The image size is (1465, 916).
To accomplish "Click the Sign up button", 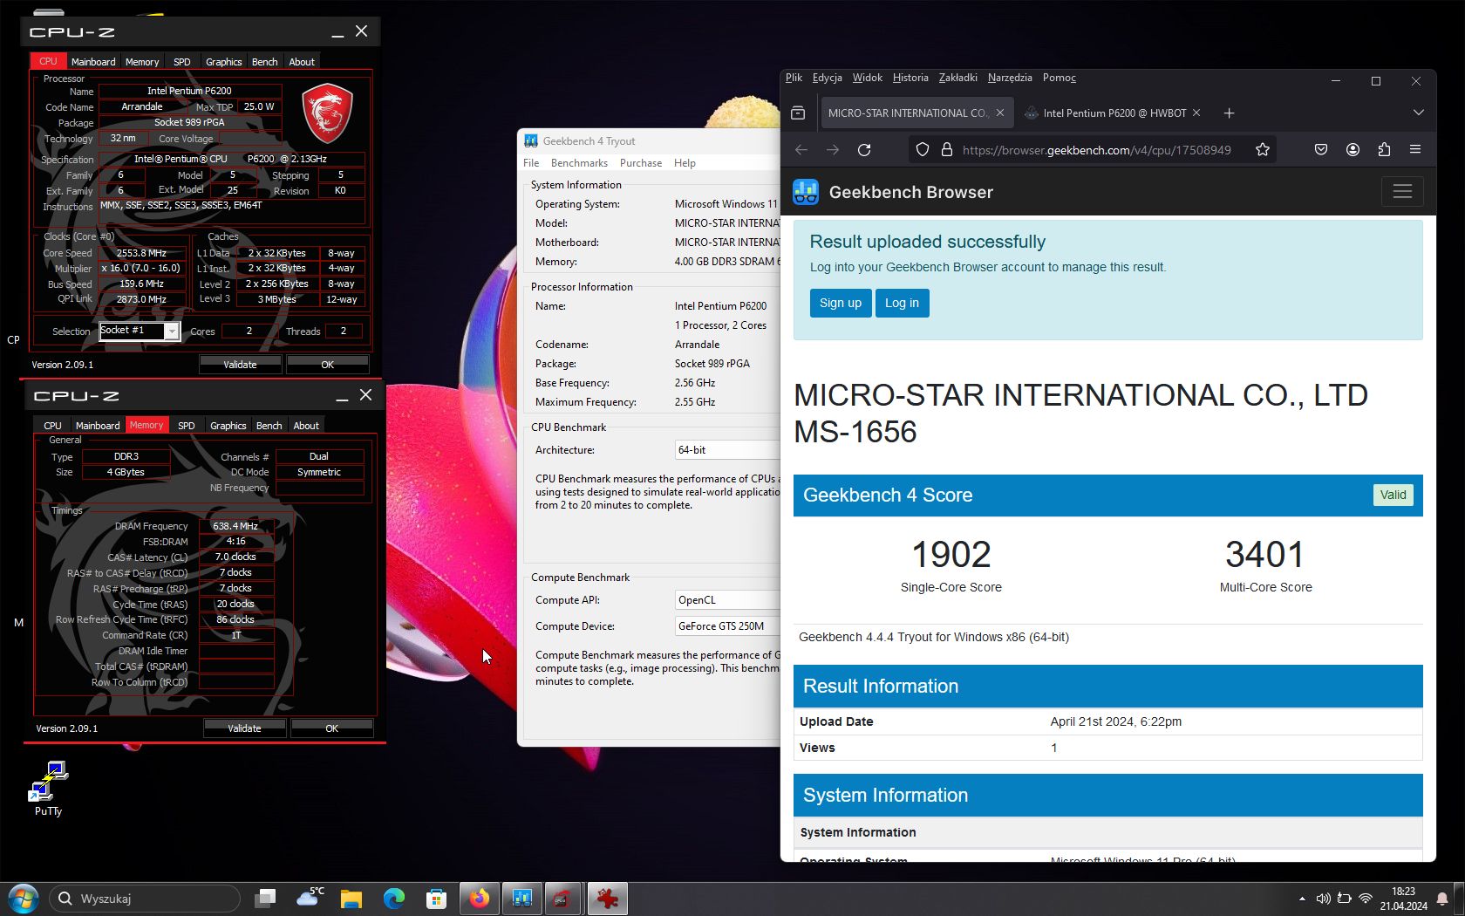I will [x=840, y=303].
